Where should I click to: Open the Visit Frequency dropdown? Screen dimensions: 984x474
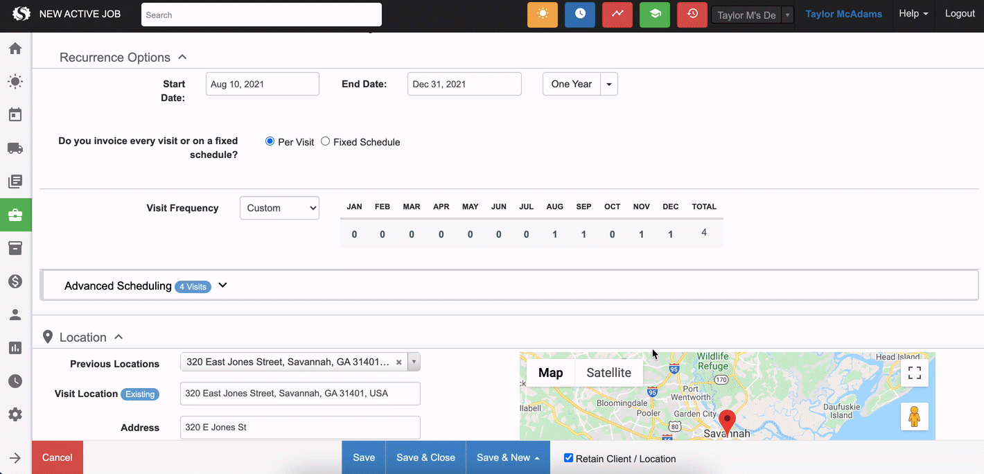pos(279,208)
